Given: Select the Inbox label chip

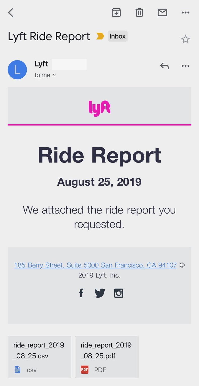Looking at the screenshot, I should (117, 36).
